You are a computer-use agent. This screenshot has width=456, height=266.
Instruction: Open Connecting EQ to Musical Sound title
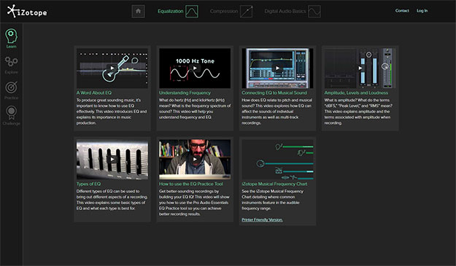point(274,93)
